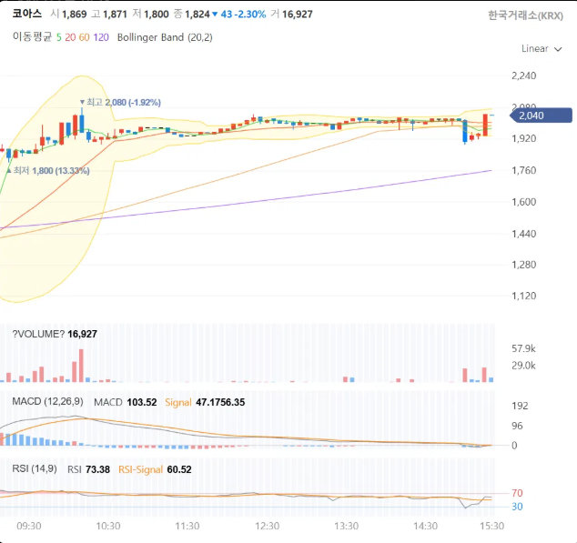Screen dimensions: 577x543
Task: Click the MACD 192 axis label
Action: (520, 406)
